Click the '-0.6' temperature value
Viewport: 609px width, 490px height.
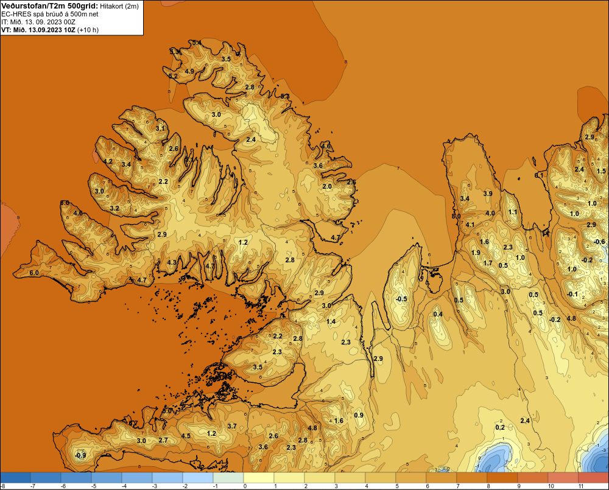599,242
